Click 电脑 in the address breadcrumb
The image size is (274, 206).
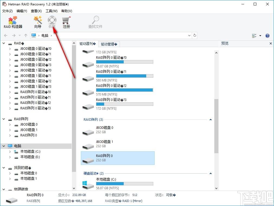[x=45, y=35]
